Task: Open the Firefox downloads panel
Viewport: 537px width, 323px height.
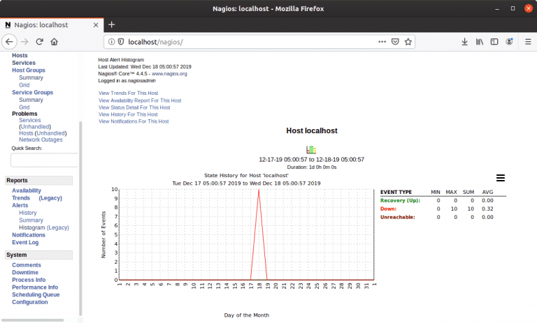Action: [x=464, y=42]
